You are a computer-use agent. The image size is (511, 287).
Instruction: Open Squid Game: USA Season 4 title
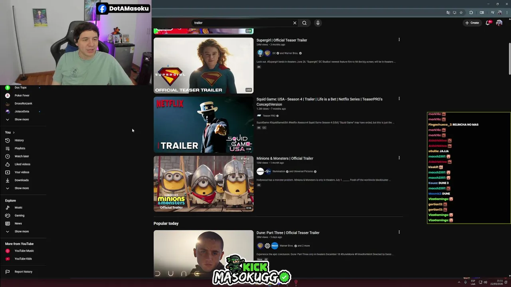click(319, 102)
